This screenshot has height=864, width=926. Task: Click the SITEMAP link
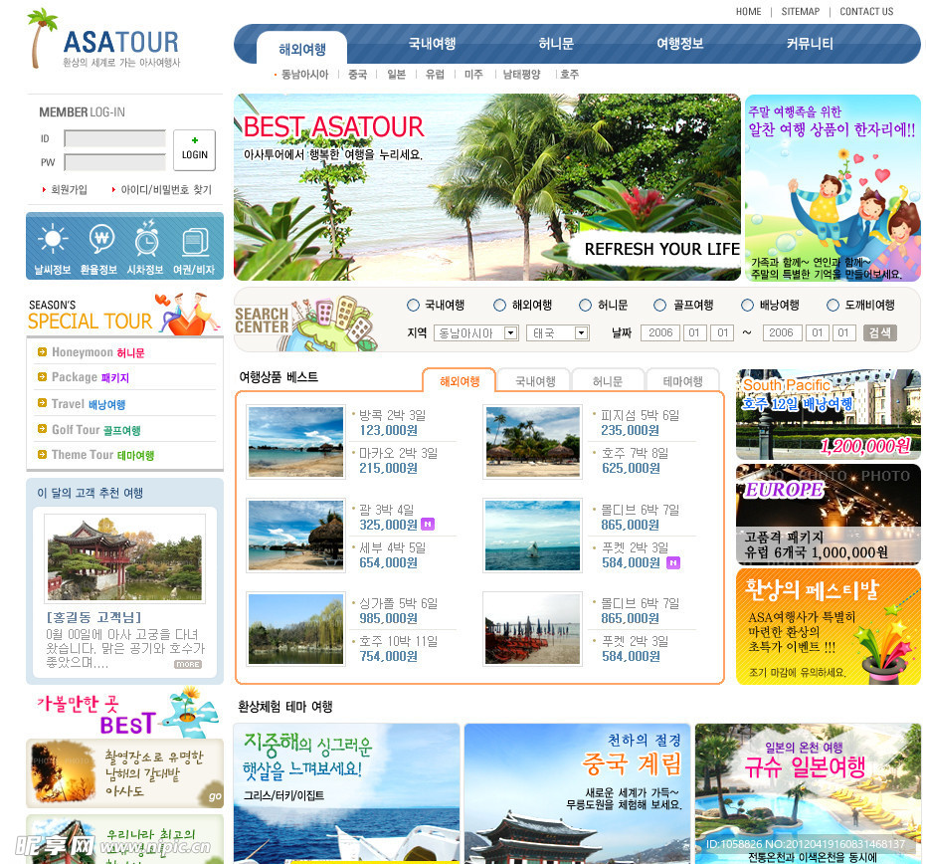pos(801,11)
